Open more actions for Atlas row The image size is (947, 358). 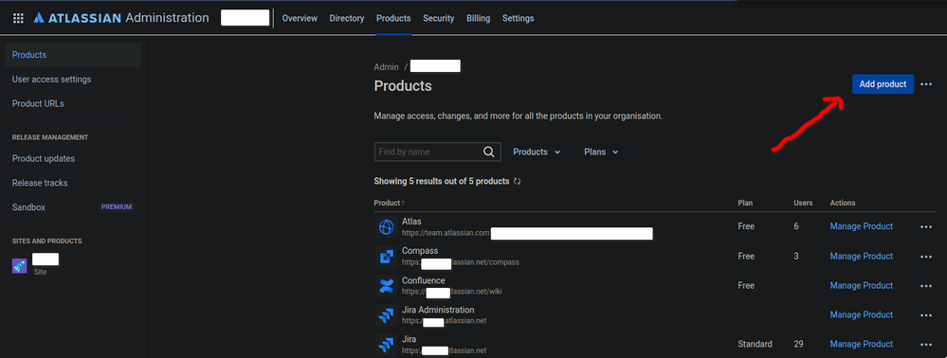coord(926,227)
